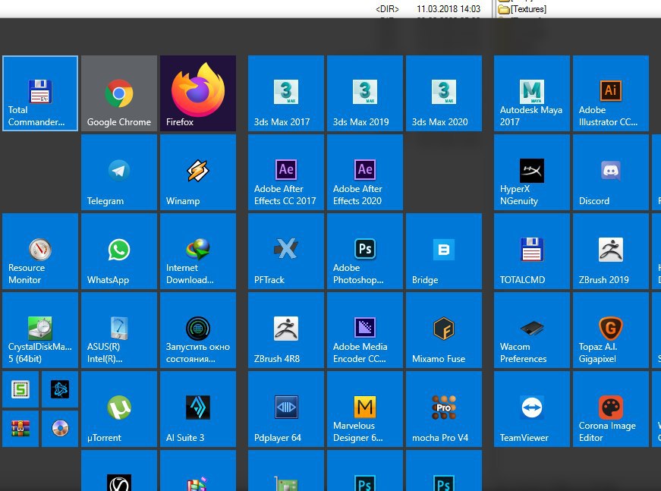Click the small disc icon tile

click(60, 429)
